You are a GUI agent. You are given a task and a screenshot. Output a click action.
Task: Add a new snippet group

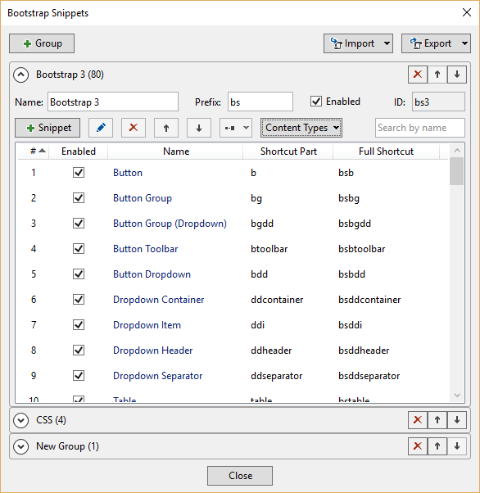click(42, 43)
